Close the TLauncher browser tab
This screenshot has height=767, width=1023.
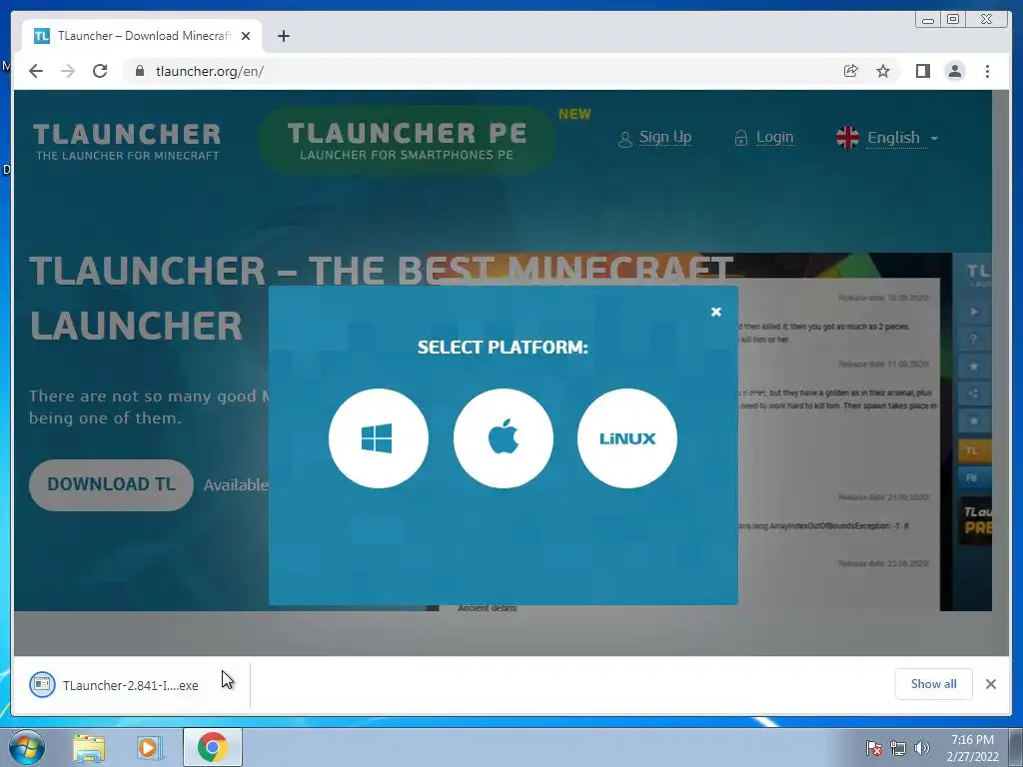pos(246,36)
